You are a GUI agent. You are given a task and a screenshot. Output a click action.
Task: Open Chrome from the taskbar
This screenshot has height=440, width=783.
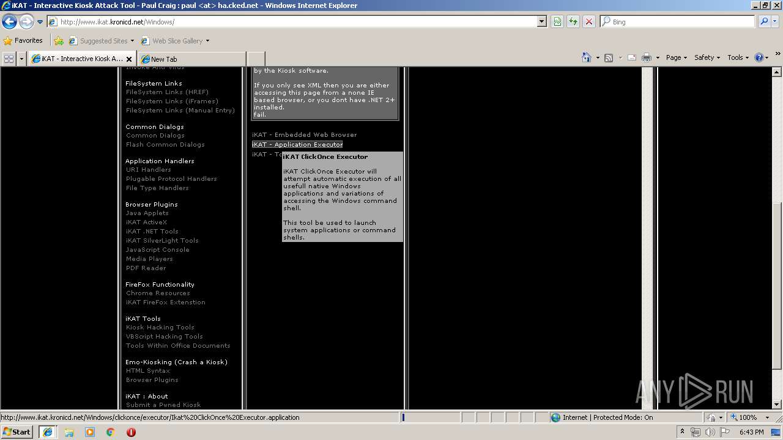[110, 432]
